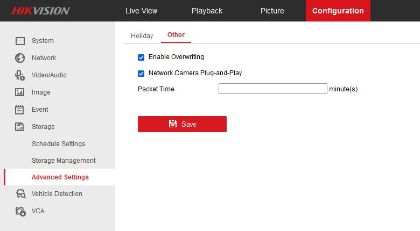Switch to the Holiday tab
This screenshot has height=231, width=420.
click(x=142, y=36)
